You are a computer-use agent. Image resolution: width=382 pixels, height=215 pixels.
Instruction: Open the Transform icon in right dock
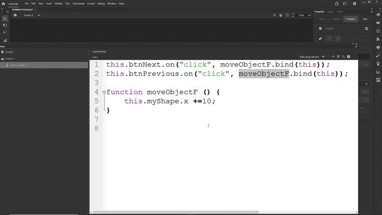pyautogui.click(x=378, y=31)
